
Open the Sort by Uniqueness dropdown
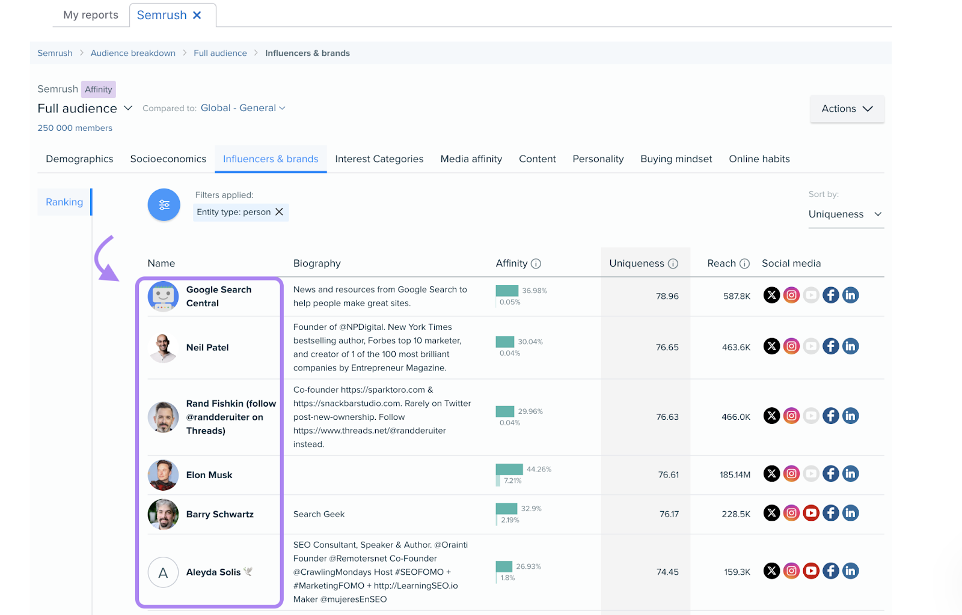[846, 214]
